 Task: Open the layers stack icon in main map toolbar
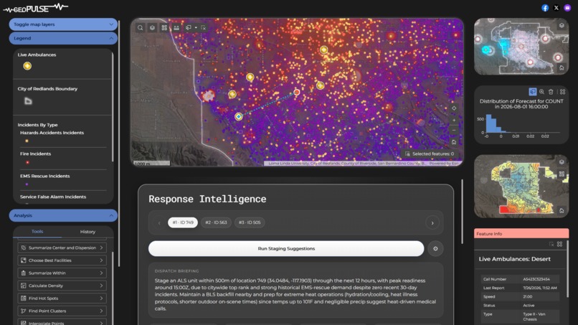pyautogui.click(x=152, y=28)
